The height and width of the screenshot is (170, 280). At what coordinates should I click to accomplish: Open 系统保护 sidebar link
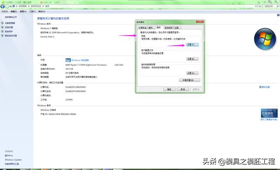pyautogui.click(x=9, y=32)
